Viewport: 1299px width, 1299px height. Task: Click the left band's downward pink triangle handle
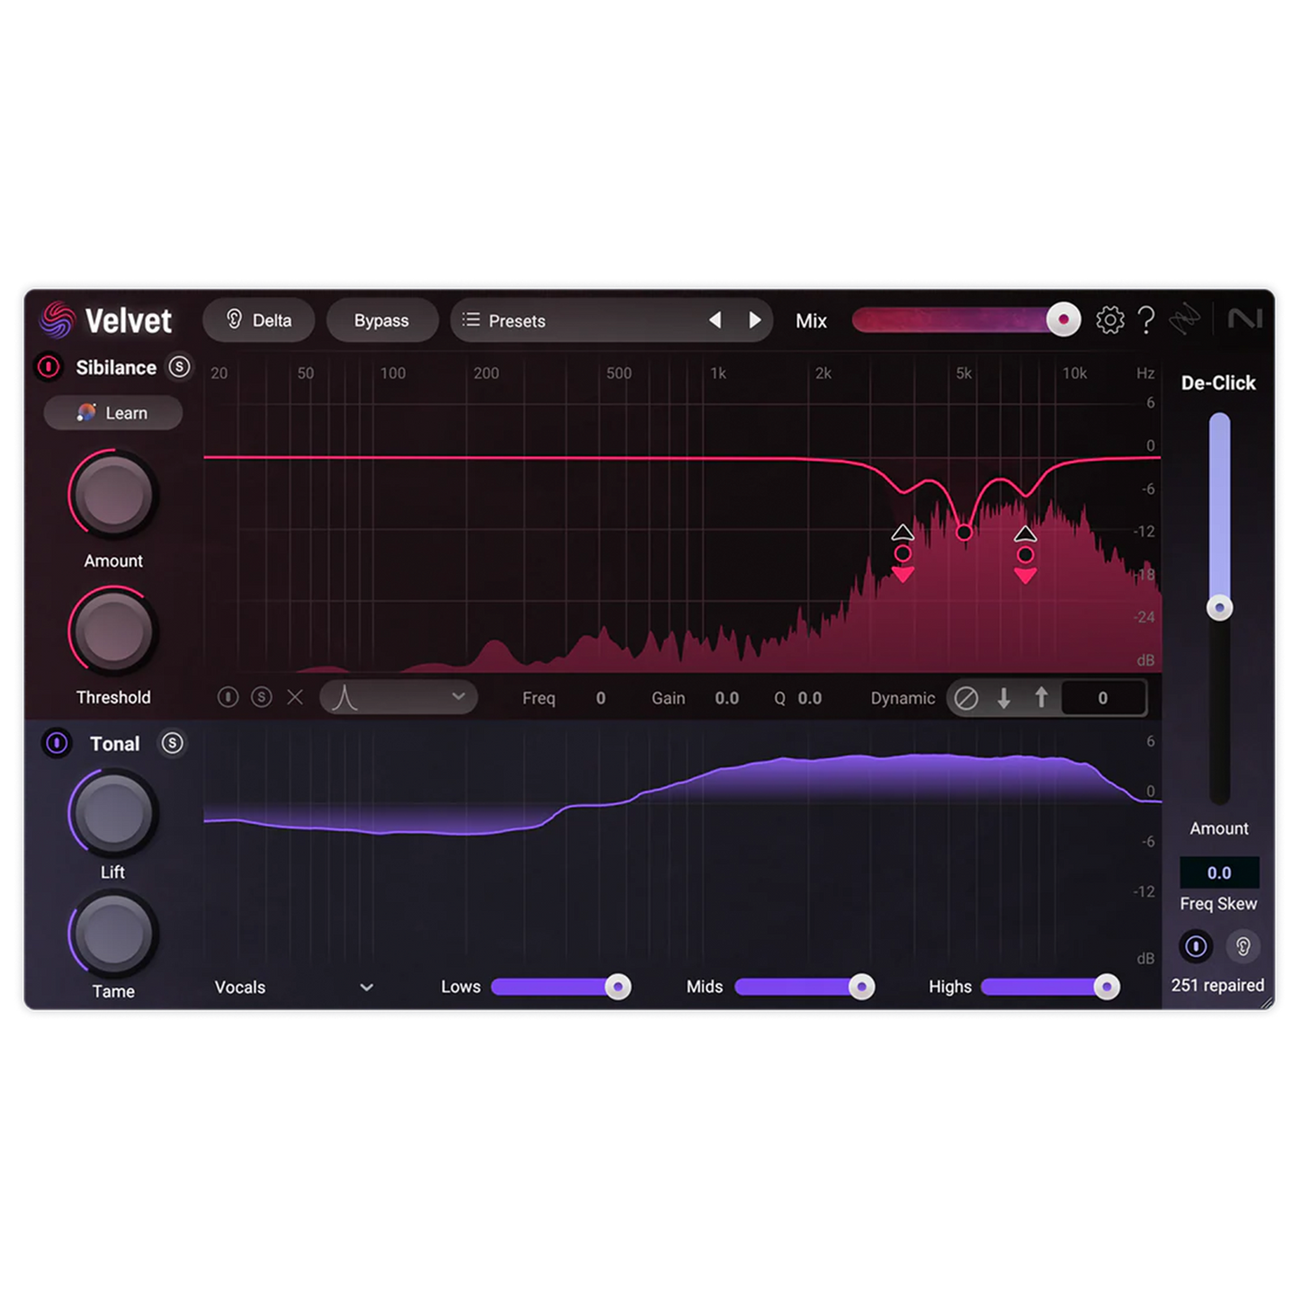pyautogui.click(x=903, y=574)
